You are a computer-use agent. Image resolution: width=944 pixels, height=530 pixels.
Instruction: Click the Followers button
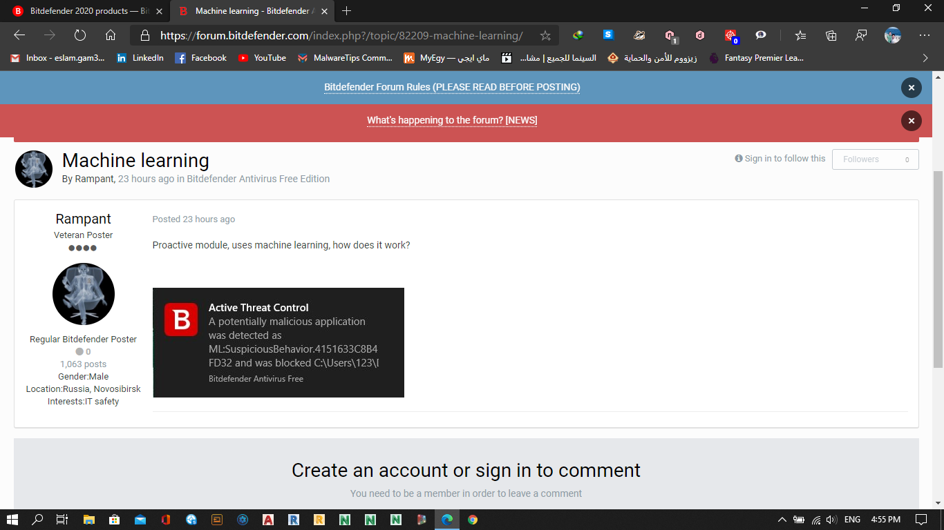tap(876, 159)
